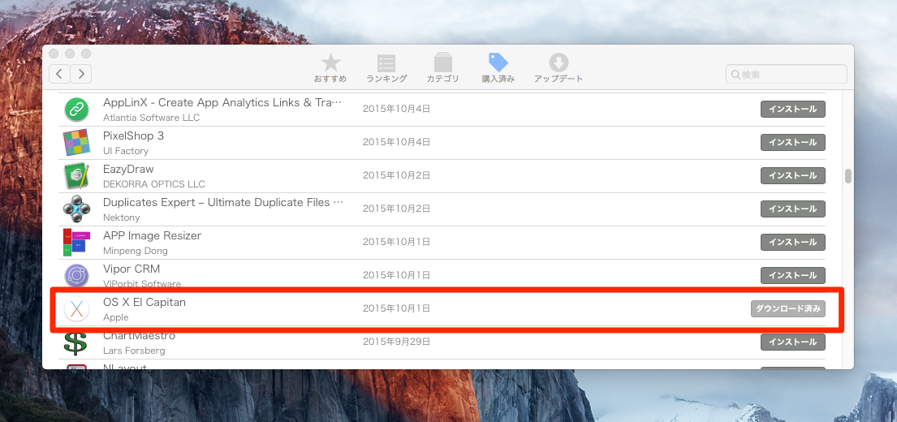897x422 pixels.
Task: Click the Vipor CRM purple icon
Action: (x=75, y=276)
